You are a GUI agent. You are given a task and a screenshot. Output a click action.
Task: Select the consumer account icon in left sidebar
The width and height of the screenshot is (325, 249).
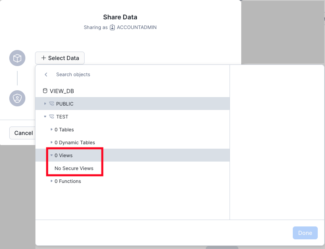click(17, 98)
